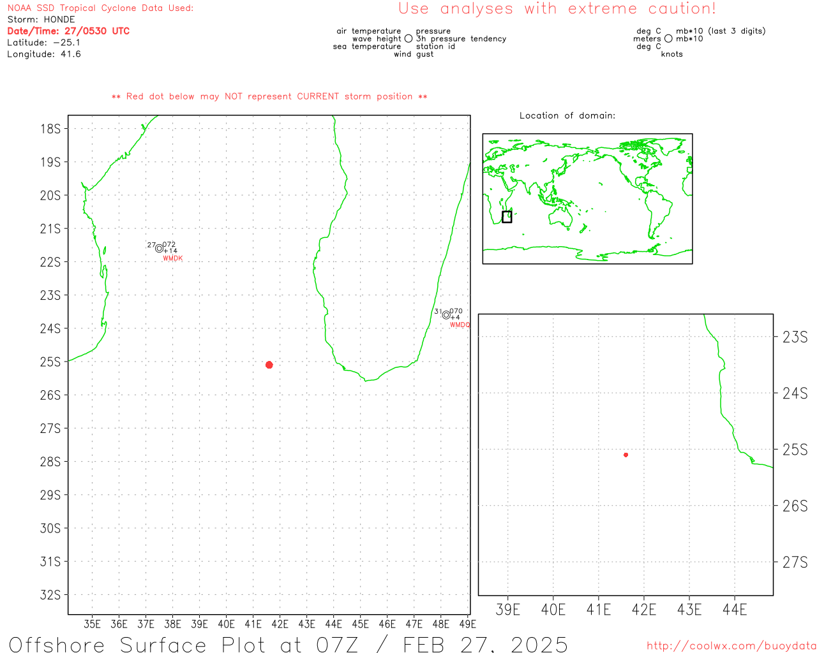Click 'wave height' legend label
The image size is (817, 653).
point(377,39)
